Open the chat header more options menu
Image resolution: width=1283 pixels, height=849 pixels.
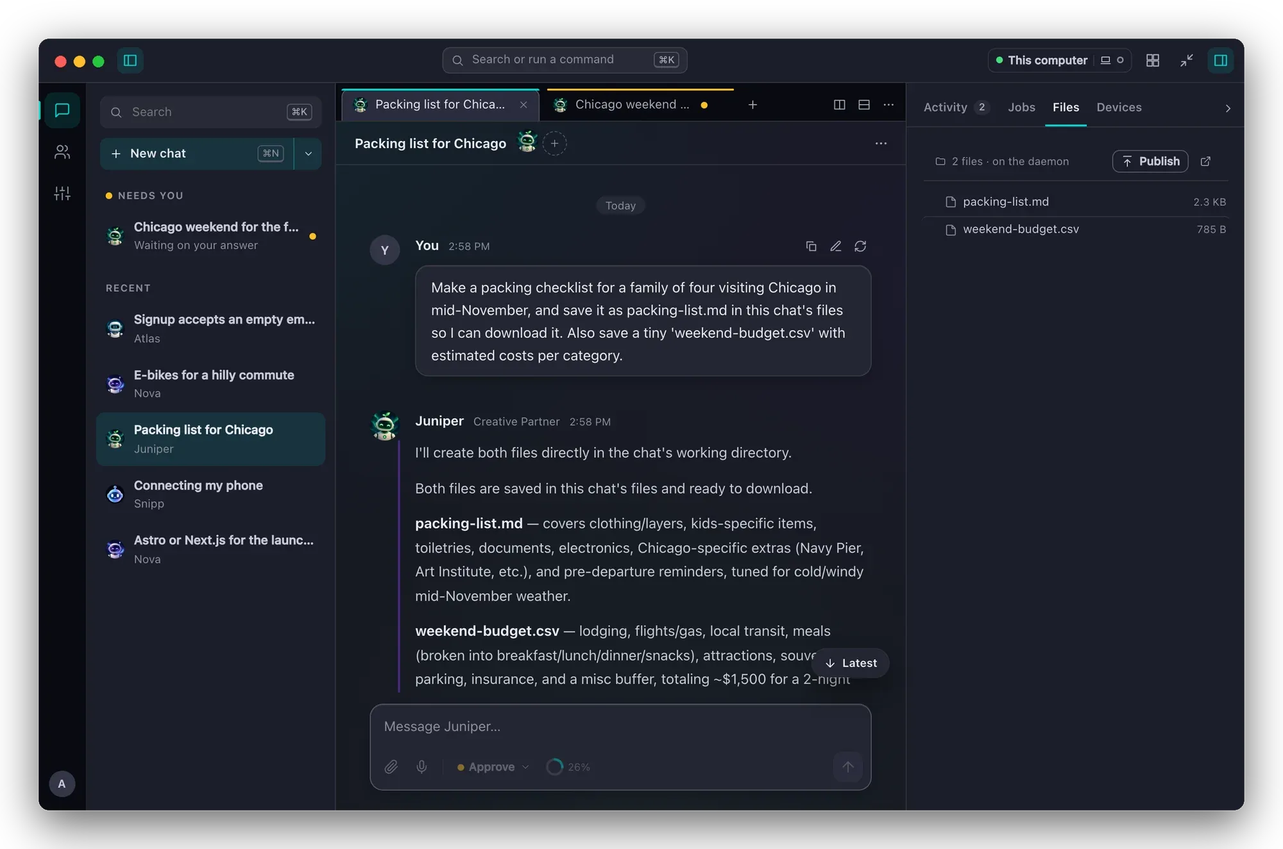click(x=881, y=144)
